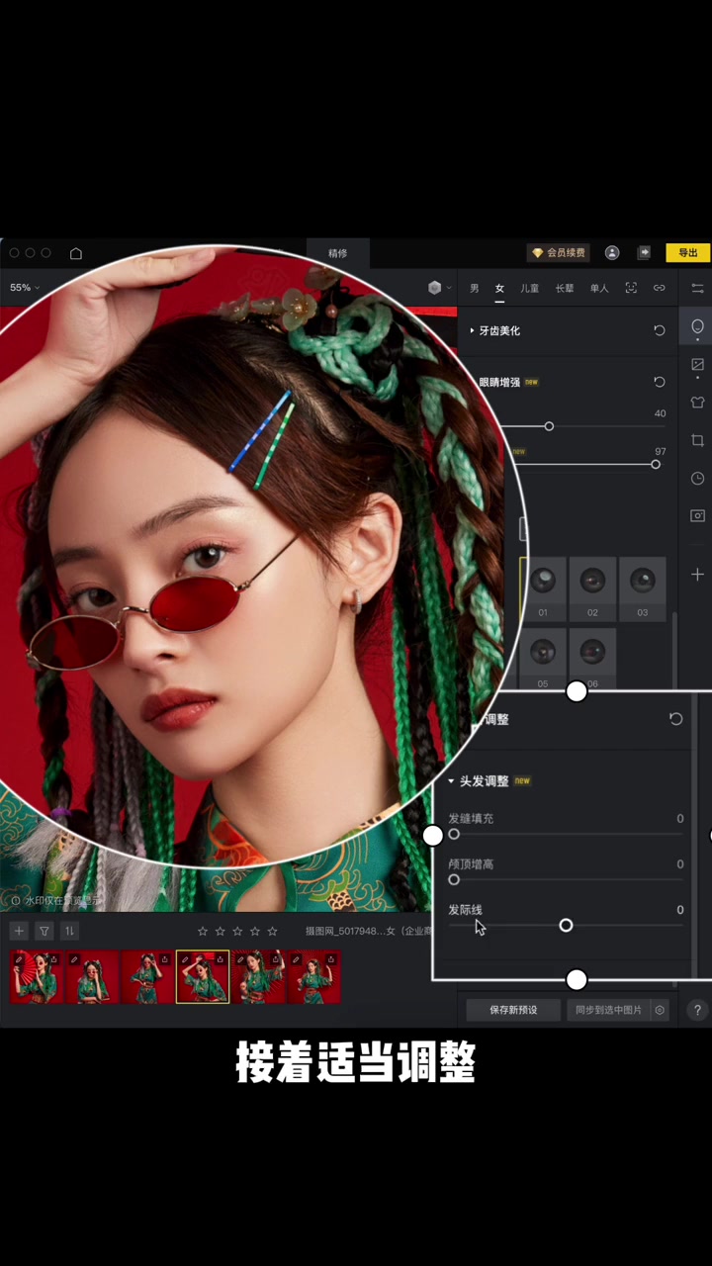Click the 发缝填充 slider handle
The image size is (712, 1266).
click(454, 834)
